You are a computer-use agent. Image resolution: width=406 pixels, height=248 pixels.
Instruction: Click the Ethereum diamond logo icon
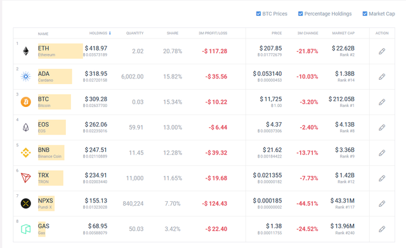pyautogui.click(x=26, y=51)
